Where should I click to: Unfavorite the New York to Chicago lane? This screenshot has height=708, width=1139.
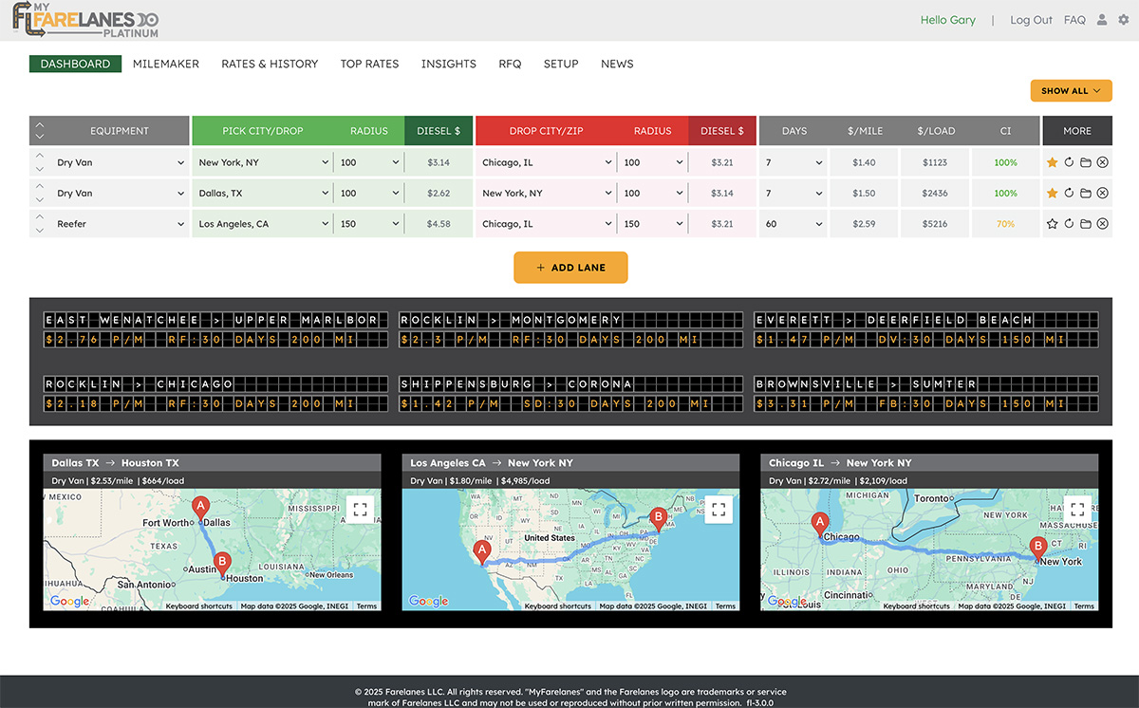click(1052, 163)
